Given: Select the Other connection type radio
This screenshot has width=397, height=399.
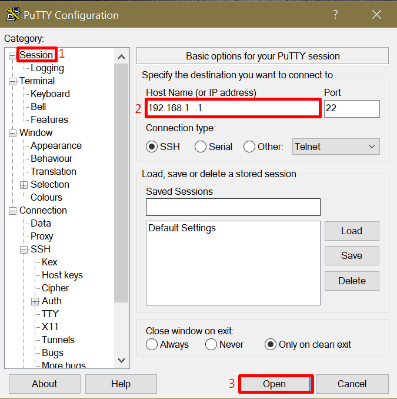Looking at the screenshot, I should 249,147.
